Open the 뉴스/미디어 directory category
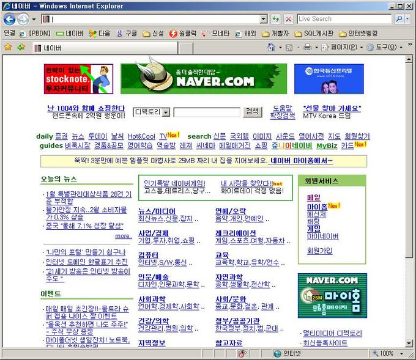The width and height of the screenshot is (416, 360). coord(157,211)
